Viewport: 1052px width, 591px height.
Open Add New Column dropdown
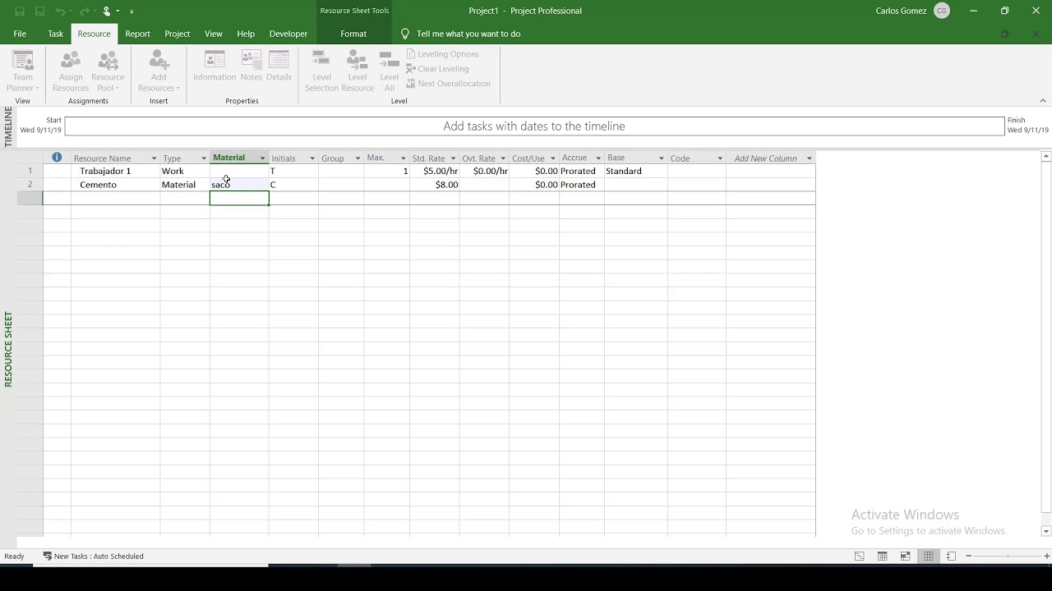click(x=809, y=158)
